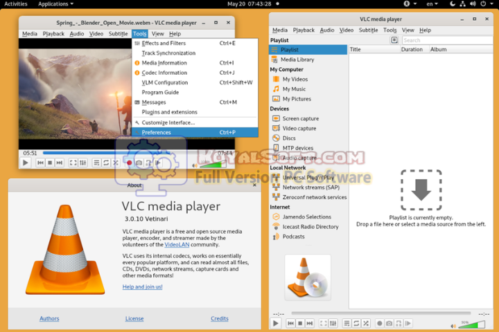499x332 pixels.
Task: Click the Title column header
Action: (x=374, y=50)
